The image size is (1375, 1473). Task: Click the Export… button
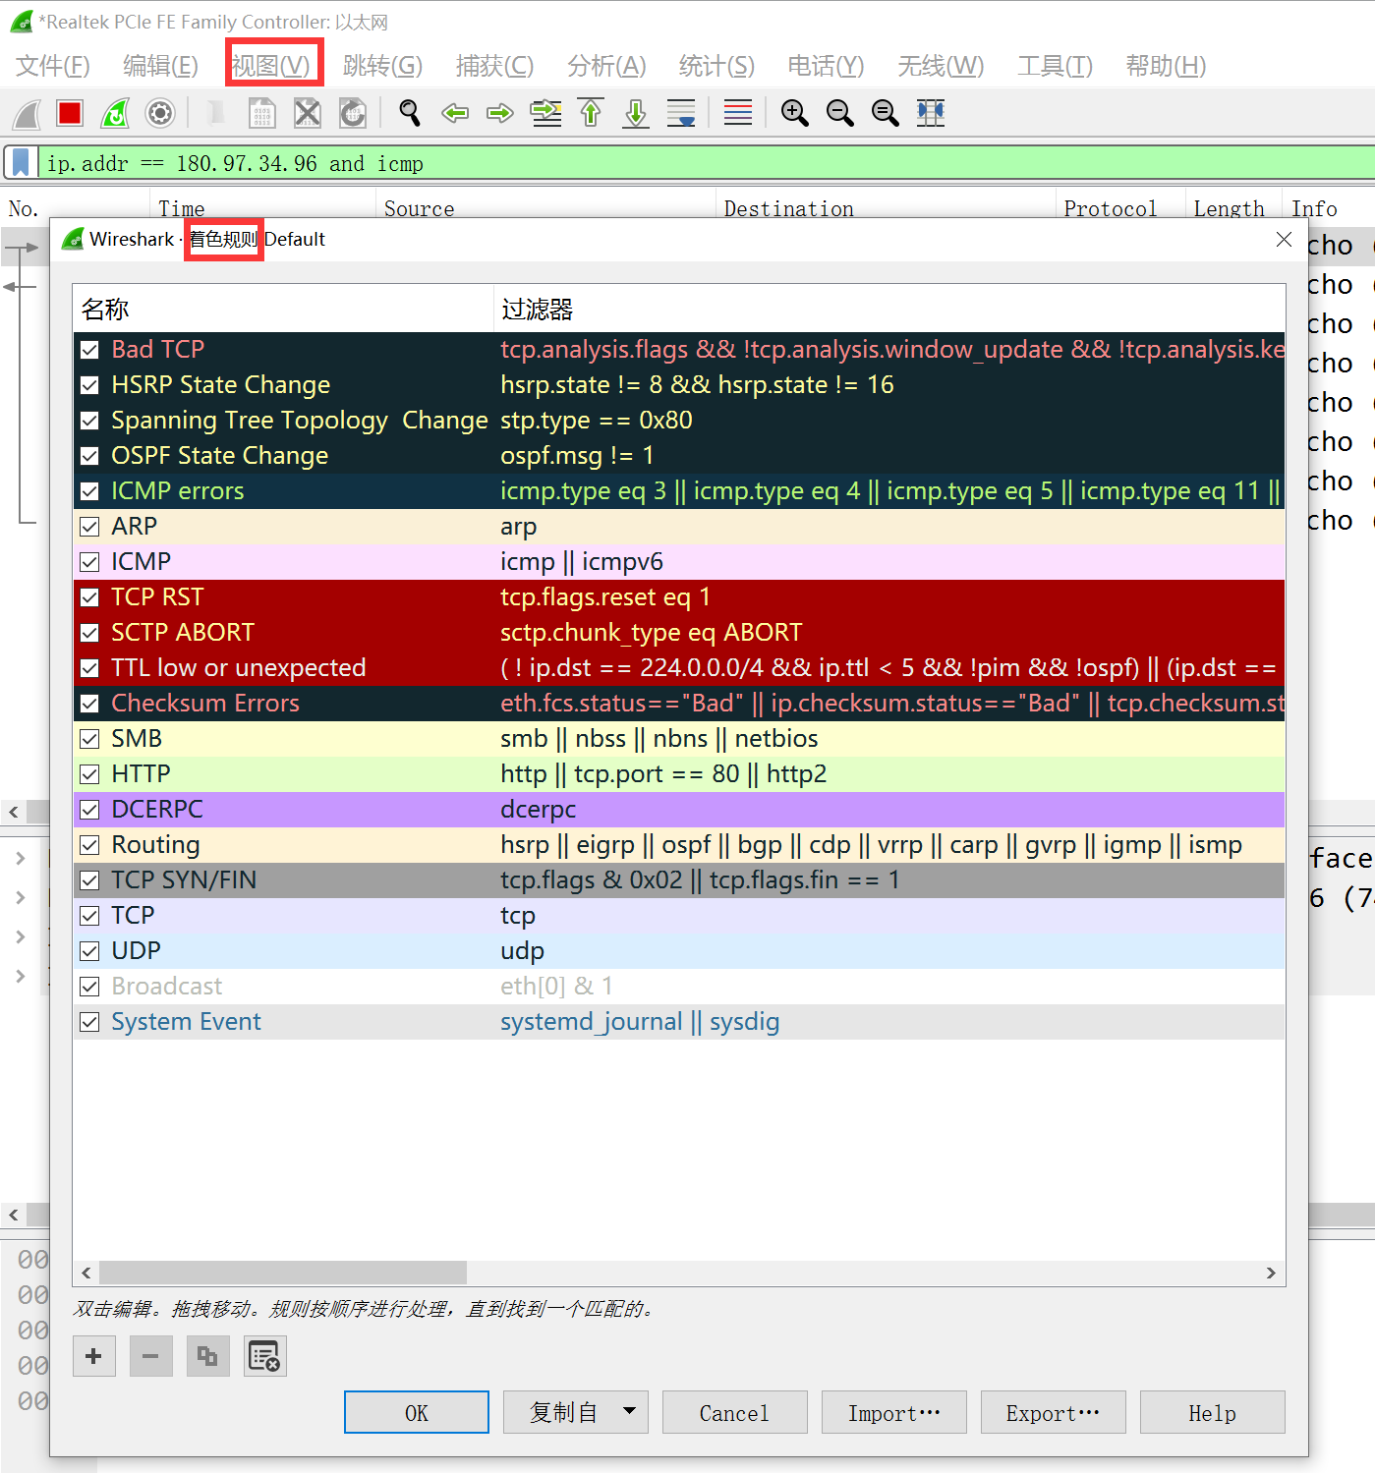[x=1053, y=1412]
